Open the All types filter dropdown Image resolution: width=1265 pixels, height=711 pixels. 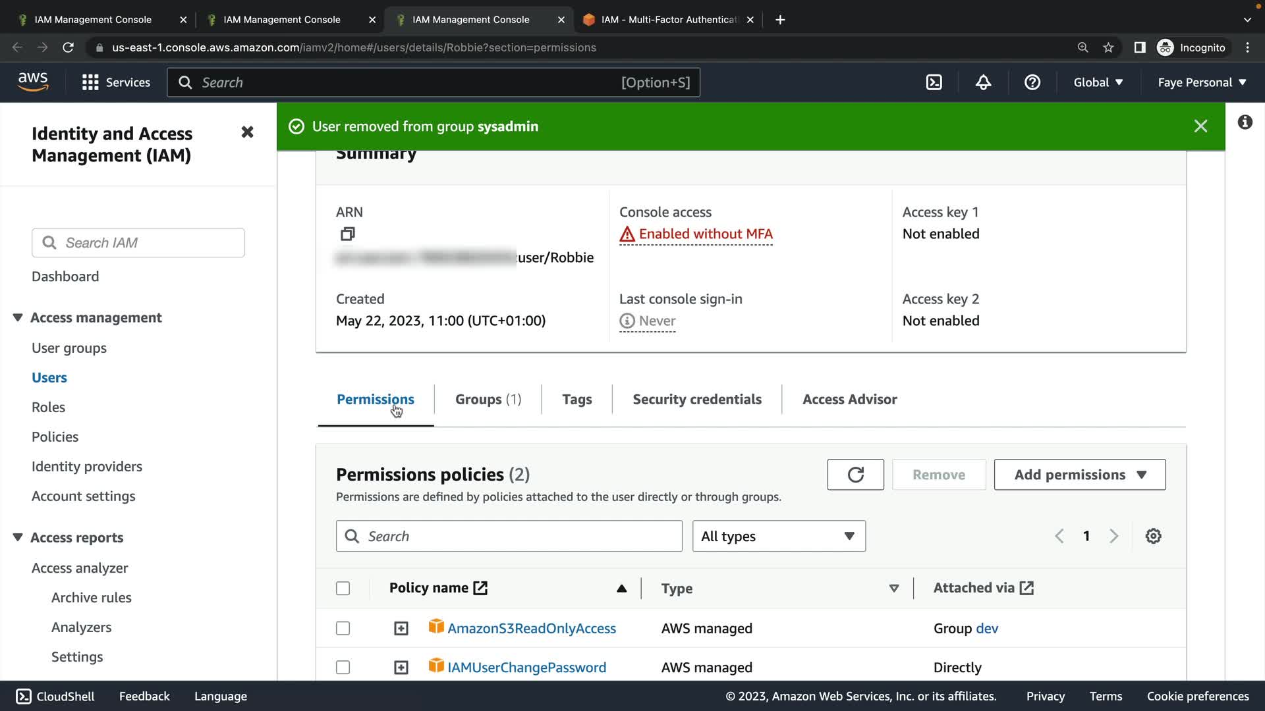[778, 536]
